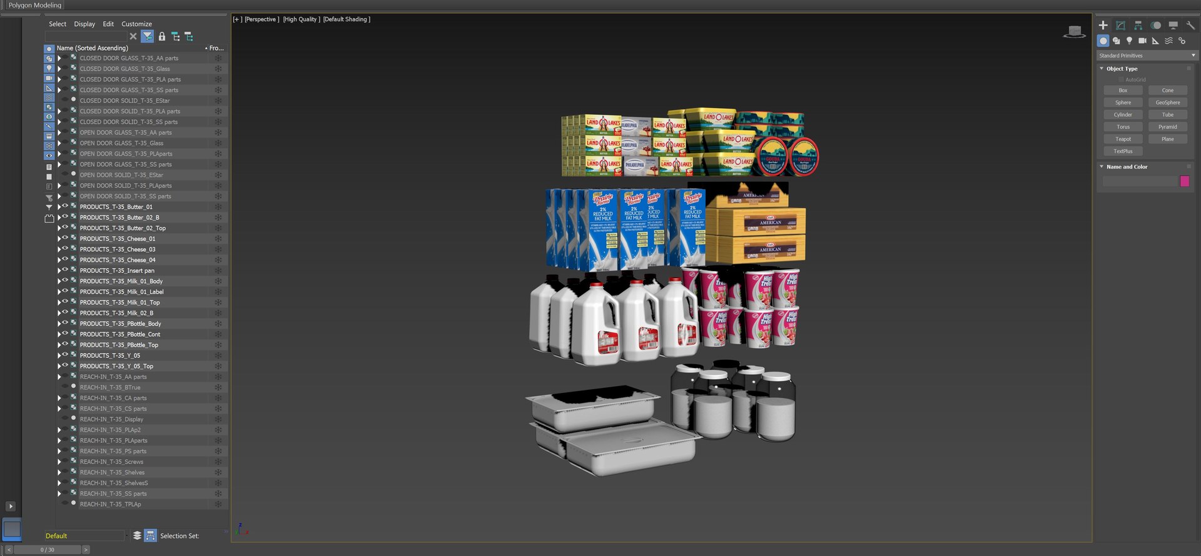Click the TextPlus button
The height and width of the screenshot is (556, 1201).
pos(1123,151)
